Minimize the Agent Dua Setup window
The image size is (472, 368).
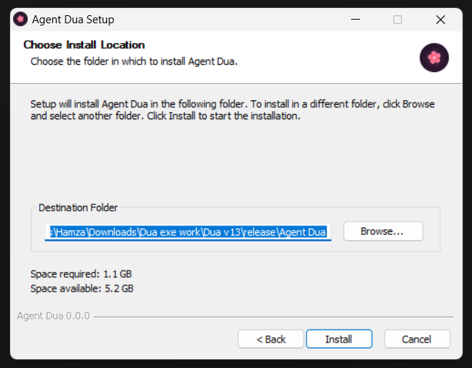(355, 20)
